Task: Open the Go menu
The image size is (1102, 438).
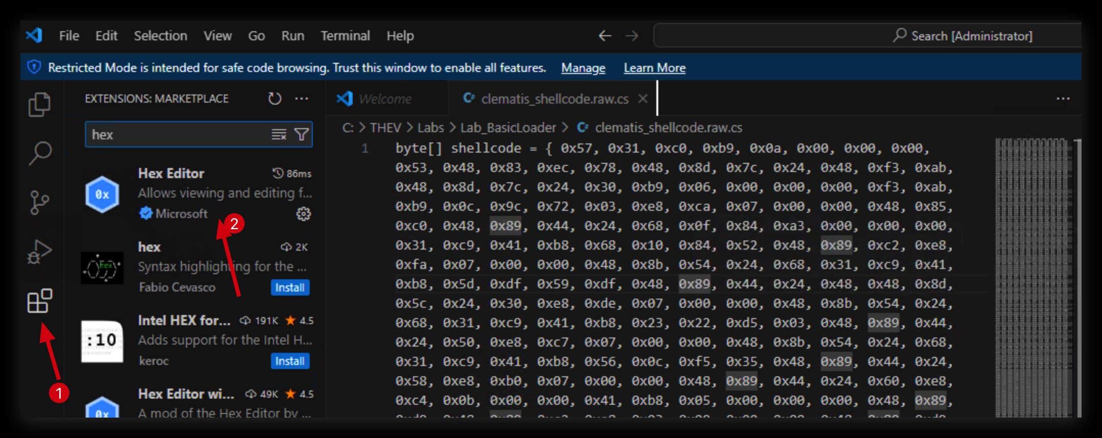Action: [x=257, y=36]
